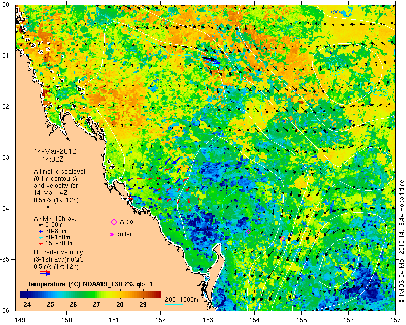Viewport: 406px width, 325px height.
Task: Click the 'ANMN 12h av.' heading
Action: 55,219
